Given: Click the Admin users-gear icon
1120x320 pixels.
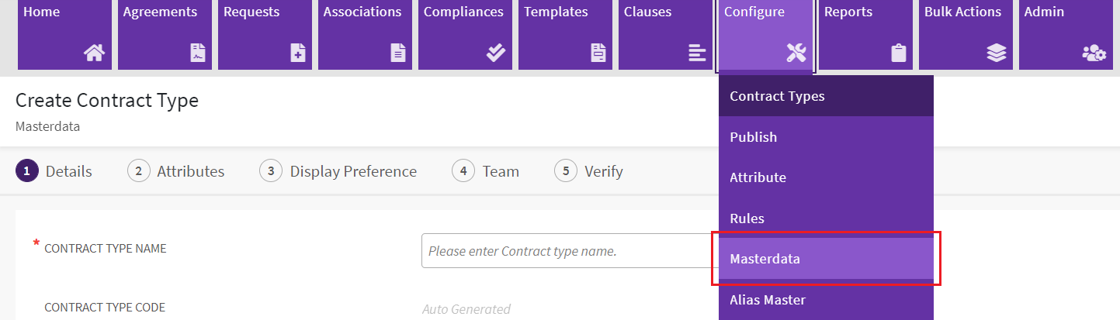Looking at the screenshot, I should (x=1094, y=53).
